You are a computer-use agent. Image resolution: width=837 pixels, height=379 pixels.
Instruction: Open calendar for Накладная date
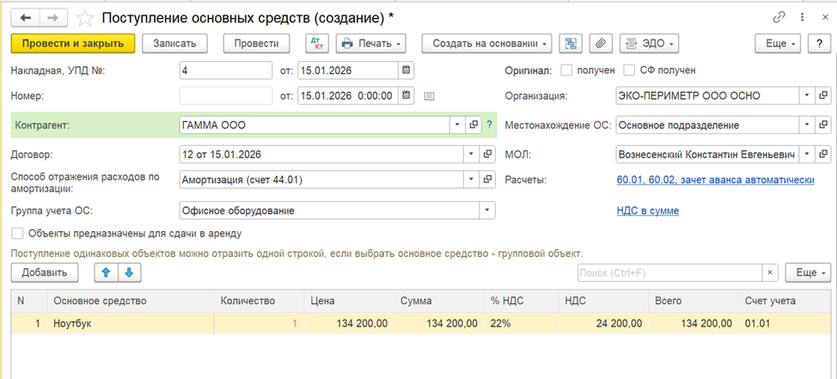coord(406,70)
